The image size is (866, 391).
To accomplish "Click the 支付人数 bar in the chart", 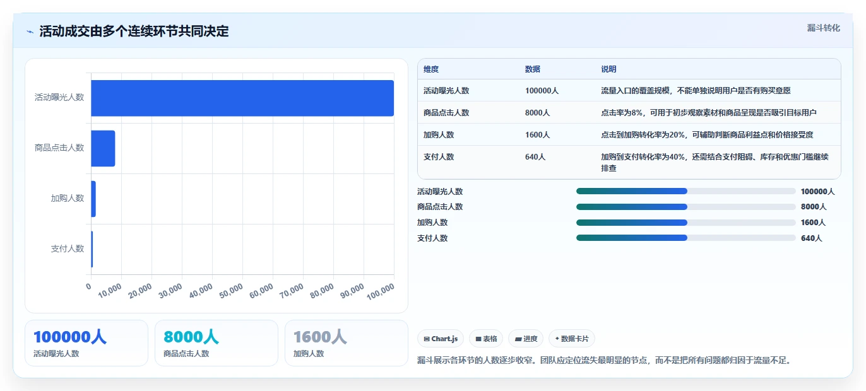I will 92,249.
